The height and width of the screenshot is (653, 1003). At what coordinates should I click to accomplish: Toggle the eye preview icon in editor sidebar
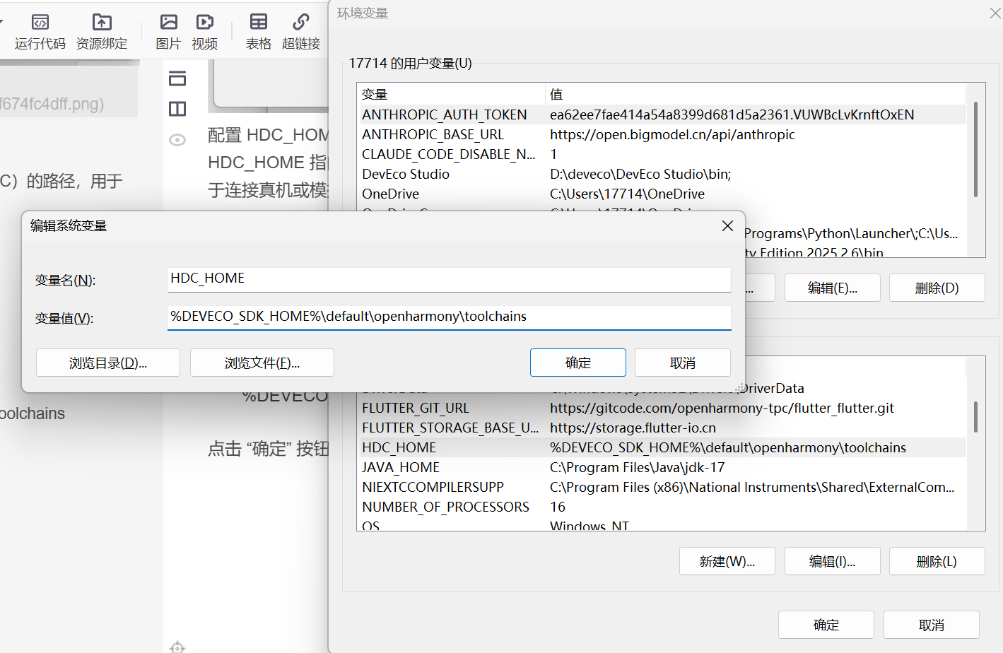[177, 140]
